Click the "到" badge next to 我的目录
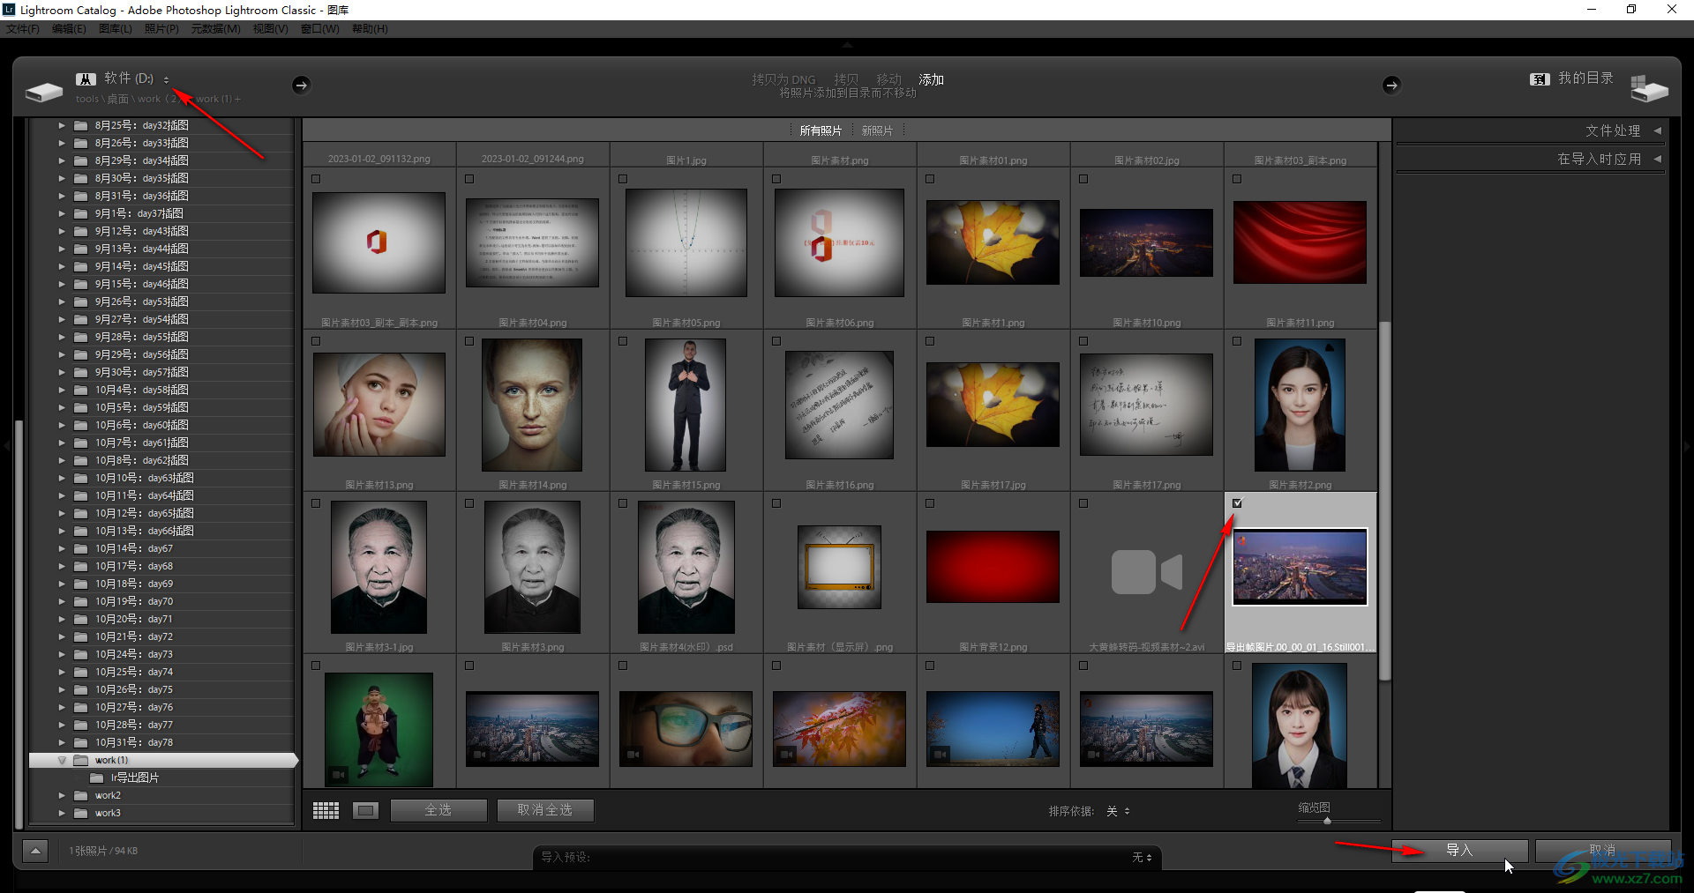 point(1540,79)
